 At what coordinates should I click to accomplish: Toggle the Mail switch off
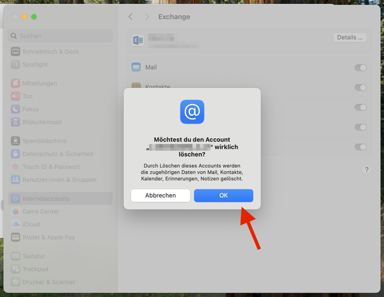pyautogui.click(x=360, y=68)
